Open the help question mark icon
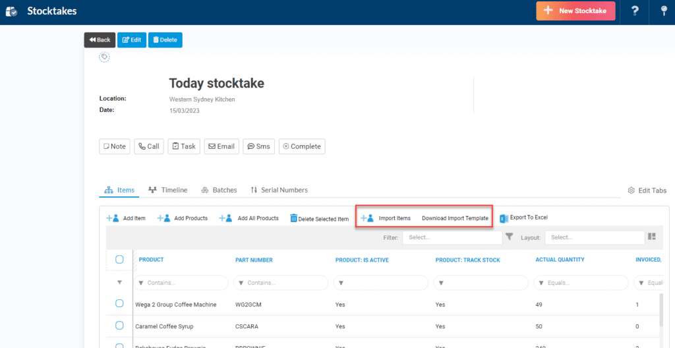The image size is (675, 348). point(635,11)
